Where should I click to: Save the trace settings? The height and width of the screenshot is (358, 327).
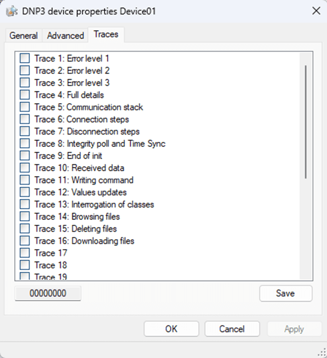click(x=286, y=293)
